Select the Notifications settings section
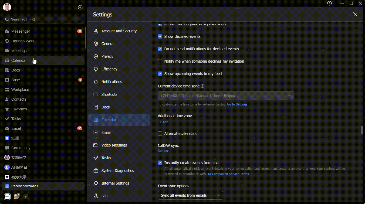The width and height of the screenshot is (365, 204). click(119, 82)
